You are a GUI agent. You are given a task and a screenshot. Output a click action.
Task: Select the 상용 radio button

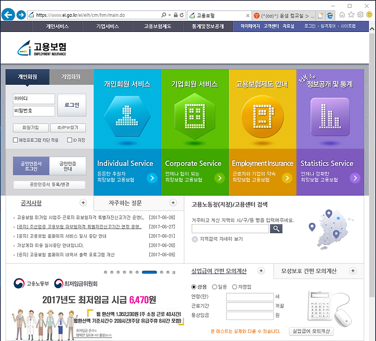pyautogui.click(x=194, y=287)
